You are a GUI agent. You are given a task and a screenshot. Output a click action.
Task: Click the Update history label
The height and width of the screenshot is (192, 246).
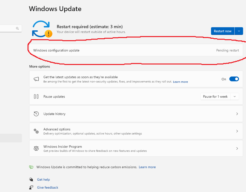54,114
